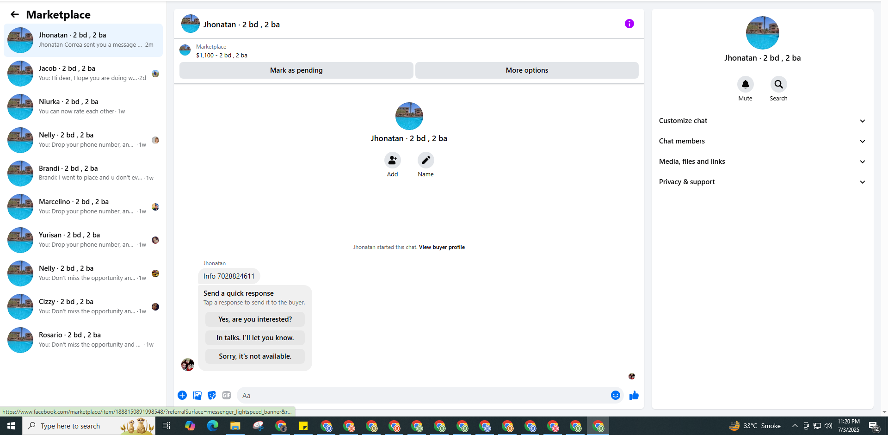Screen dimensions: 888x435
Task: Open Yurisan's conversation
Action: 83,240
